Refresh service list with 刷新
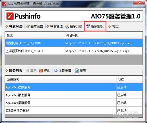The image size is (147, 123). click(81, 70)
